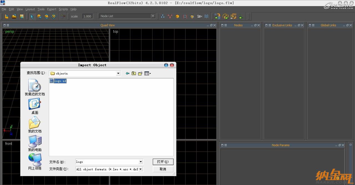Viewport: 355px width, 185px height.
Task: Click the orange cube object icon
Action: point(177,16)
